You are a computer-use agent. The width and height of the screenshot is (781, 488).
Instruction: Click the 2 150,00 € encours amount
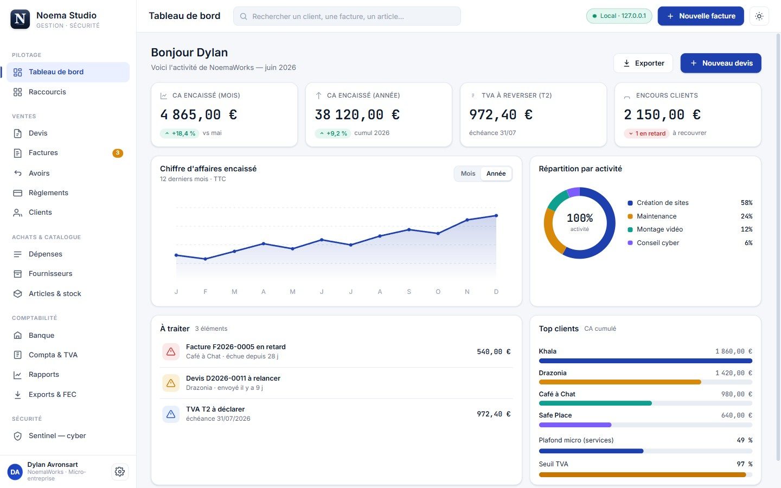click(x=662, y=115)
